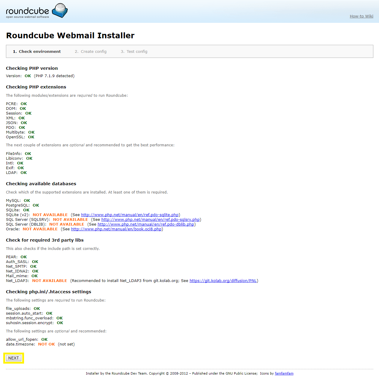Select the Check environment step
Viewport: 379px width, 382px height.
[37, 51]
